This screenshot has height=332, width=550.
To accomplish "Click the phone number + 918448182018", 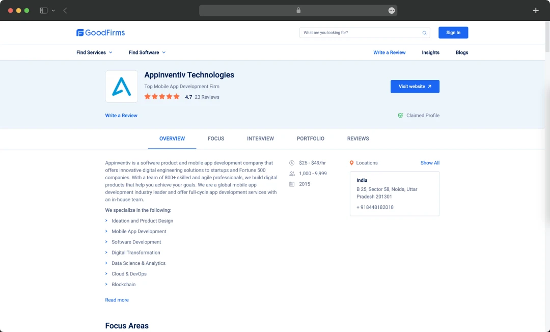I will 375,207.
